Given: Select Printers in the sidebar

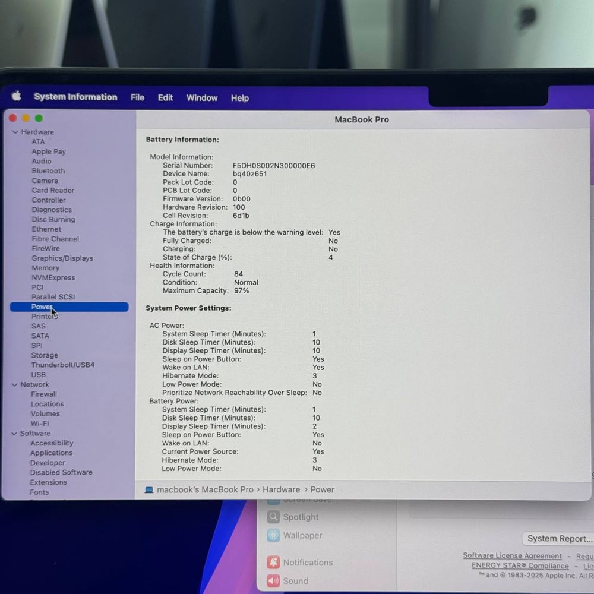Looking at the screenshot, I should pyautogui.click(x=45, y=317).
